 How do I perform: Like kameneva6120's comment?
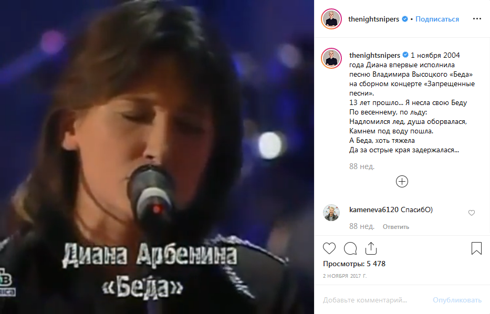pos(472,213)
